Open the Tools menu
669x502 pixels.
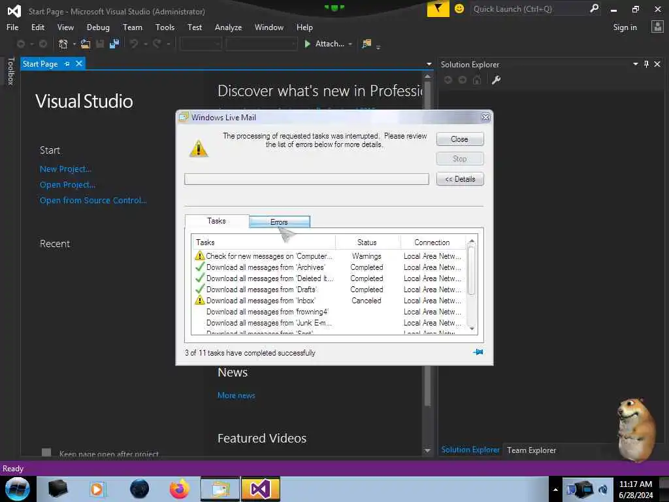coord(165,27)
